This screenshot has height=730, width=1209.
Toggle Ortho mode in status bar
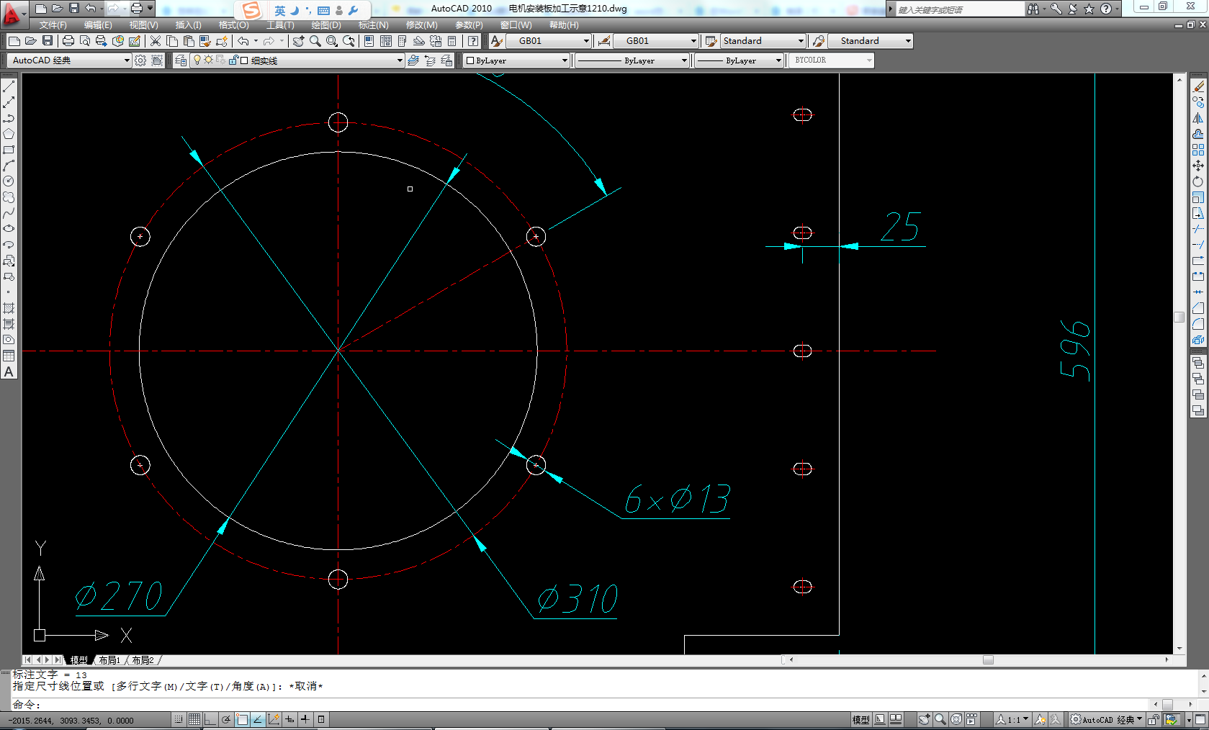pos(210,719)
